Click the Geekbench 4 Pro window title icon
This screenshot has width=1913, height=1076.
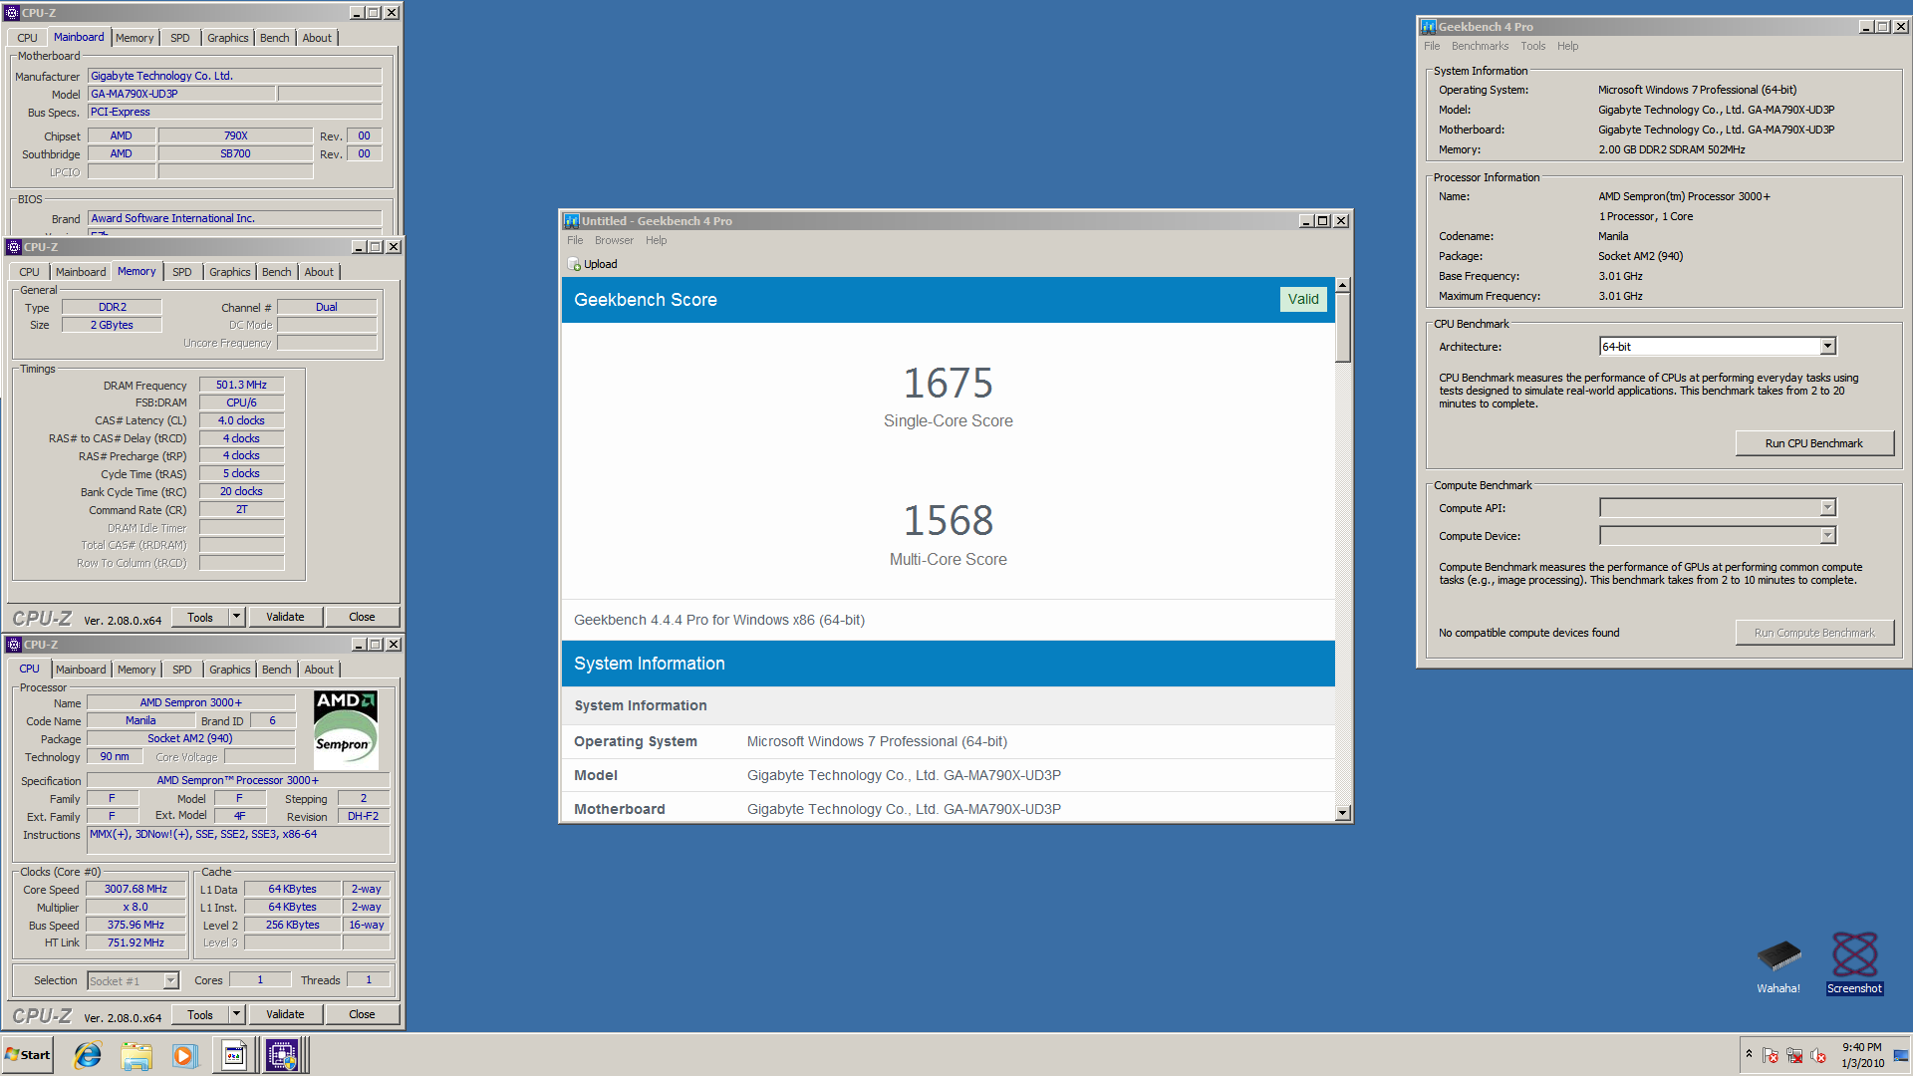click(1429, 27)
